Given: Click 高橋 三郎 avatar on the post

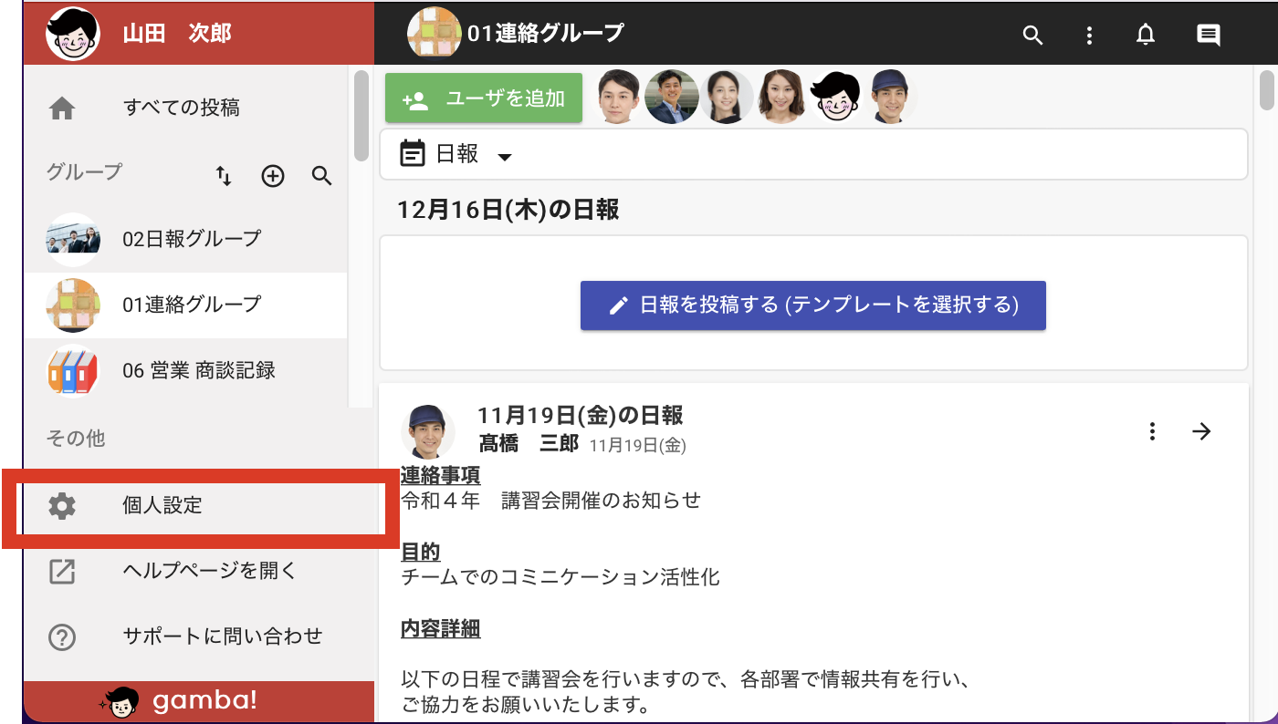Looking at the screenshot, I should [428, 431].
